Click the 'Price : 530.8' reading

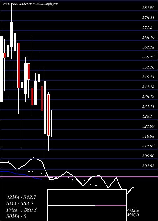(x=21, y=210)
